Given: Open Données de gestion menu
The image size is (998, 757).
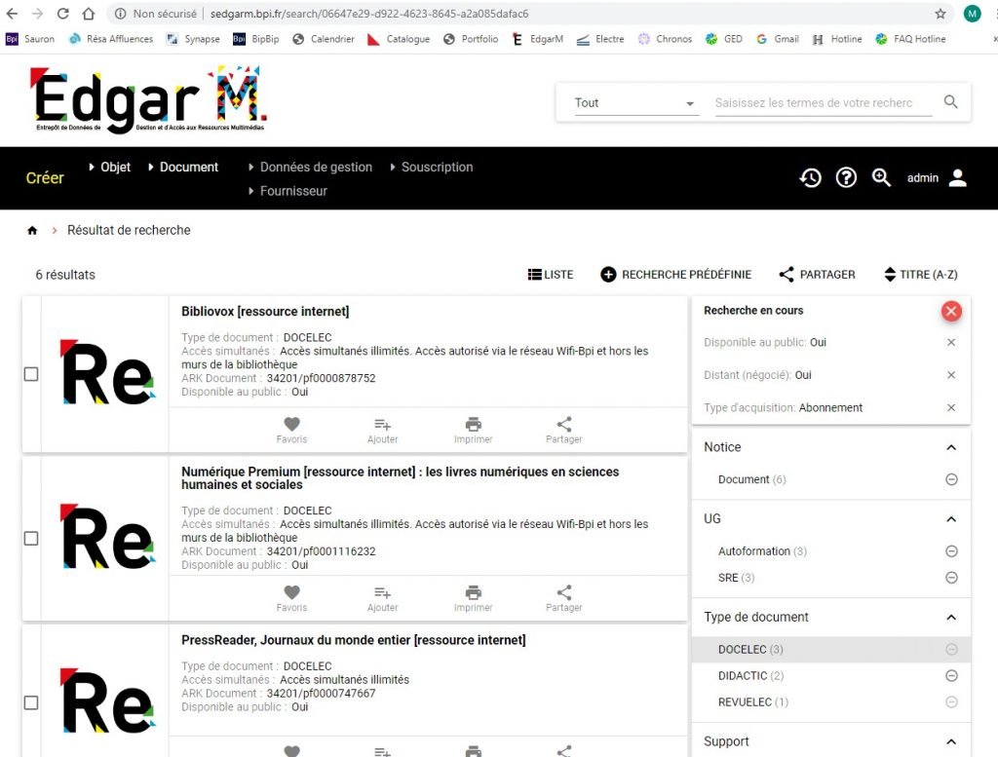Looking at the screenshot, I should coord(311,167).
